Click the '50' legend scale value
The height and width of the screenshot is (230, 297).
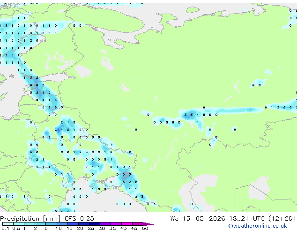[145, 228]
